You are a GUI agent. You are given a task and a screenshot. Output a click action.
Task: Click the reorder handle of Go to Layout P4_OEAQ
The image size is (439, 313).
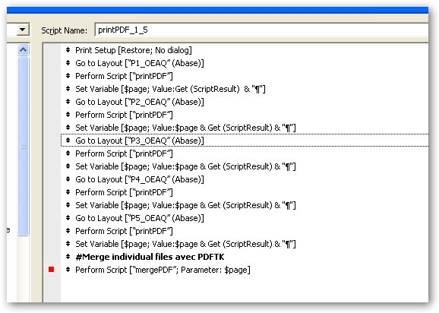tap(68, 179)
